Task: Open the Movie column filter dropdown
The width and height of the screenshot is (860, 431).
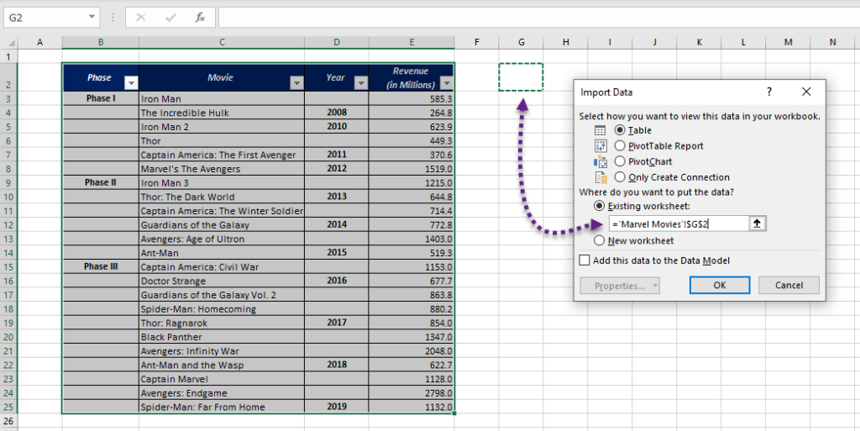Action: [x=296, y=83]
